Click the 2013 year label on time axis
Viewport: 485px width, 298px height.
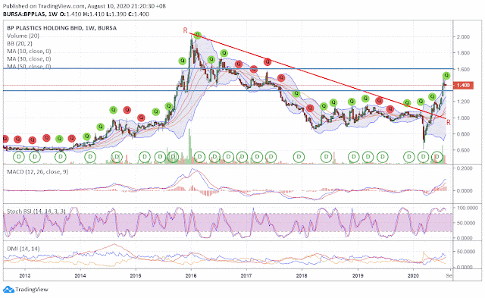(25, 275)
